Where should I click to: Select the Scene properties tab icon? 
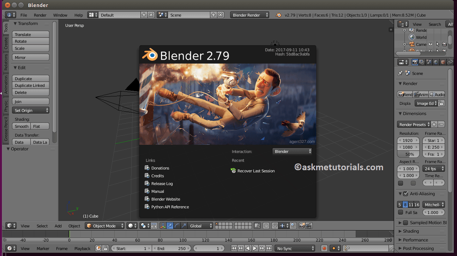(x=429, y=62)
